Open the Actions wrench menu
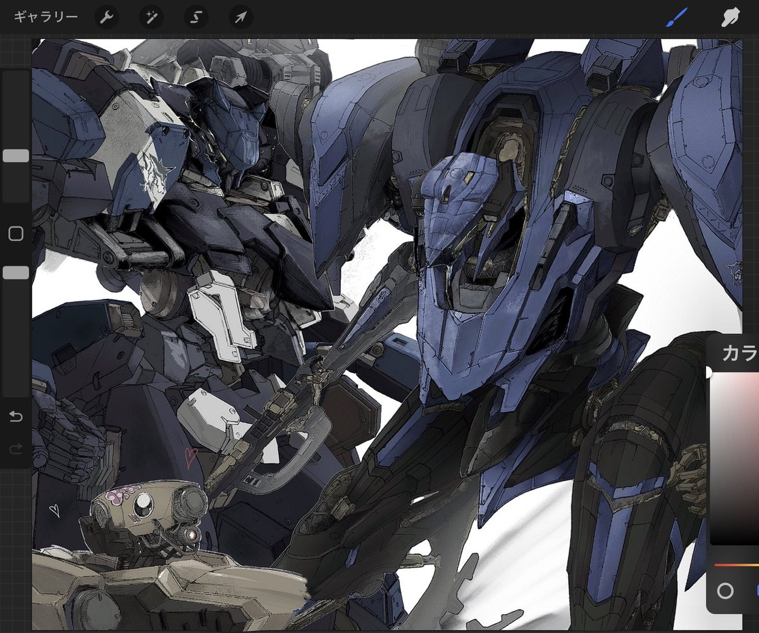The image size is (759, 633). [x=107, y=18]
